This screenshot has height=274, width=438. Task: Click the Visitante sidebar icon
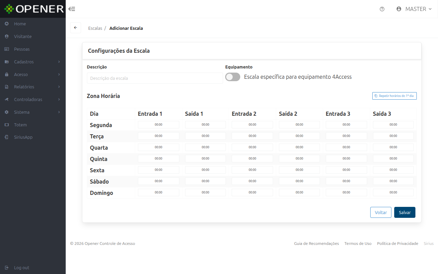[x=7, y=37]
